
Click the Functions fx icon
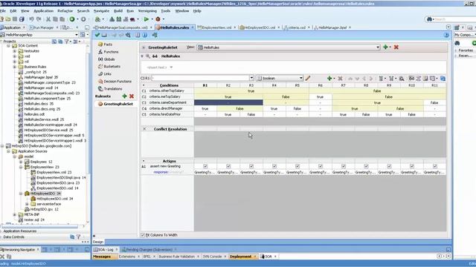click(100, 52)
